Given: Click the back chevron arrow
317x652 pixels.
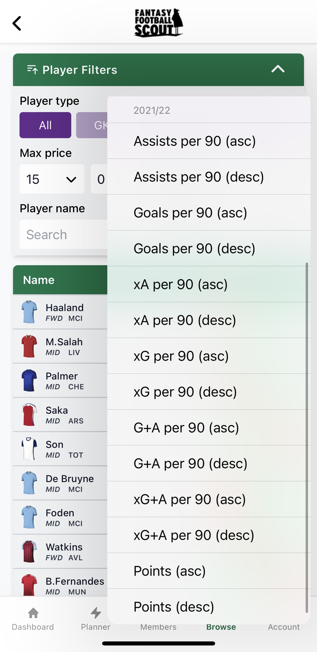Looking at the screenshot, I should 17,23.
